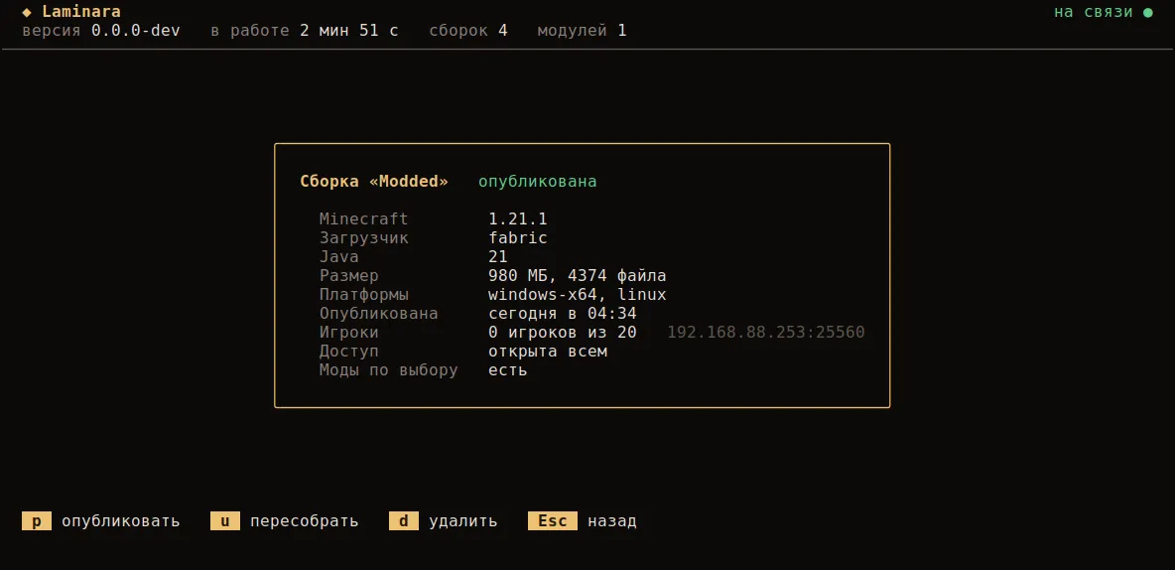
Task: Click the 'Размер' field label
Action: click(x=348, y=276)
